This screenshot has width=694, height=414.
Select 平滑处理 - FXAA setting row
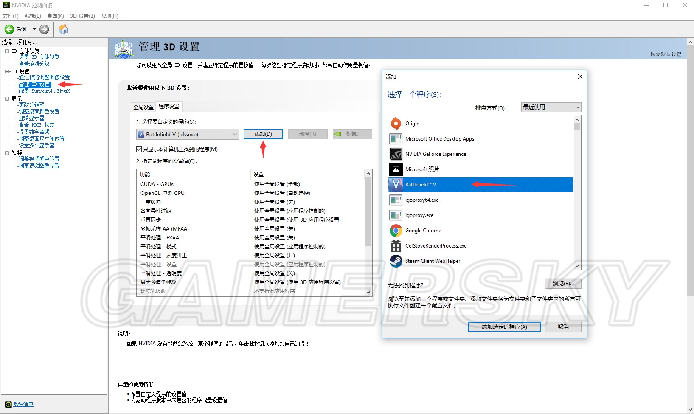251,238
